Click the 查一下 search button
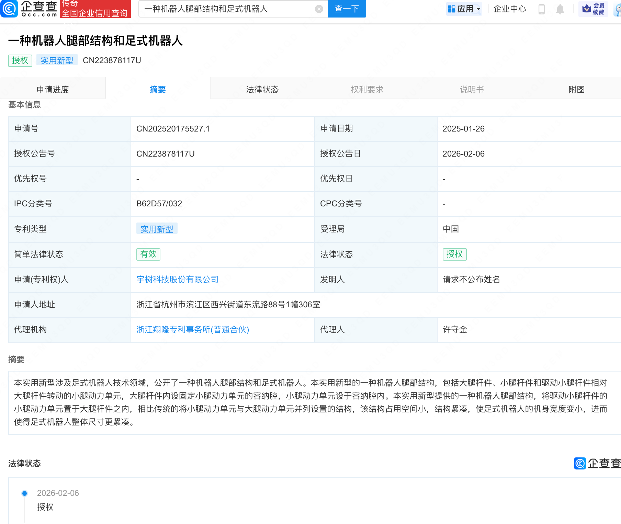621x524 pixels. [x=347, y=9]
